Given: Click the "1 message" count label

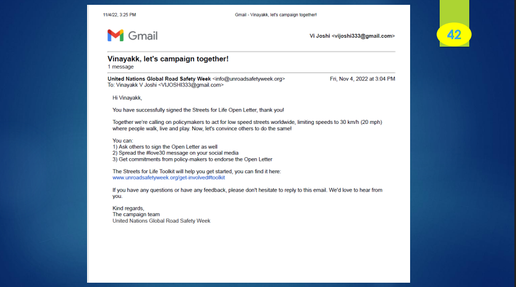Looking at the screenshot, I should click(120, 67).
